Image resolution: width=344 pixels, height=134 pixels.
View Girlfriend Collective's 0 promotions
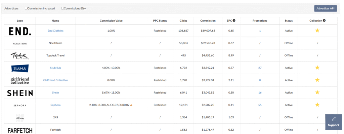(x=260, y=80)
